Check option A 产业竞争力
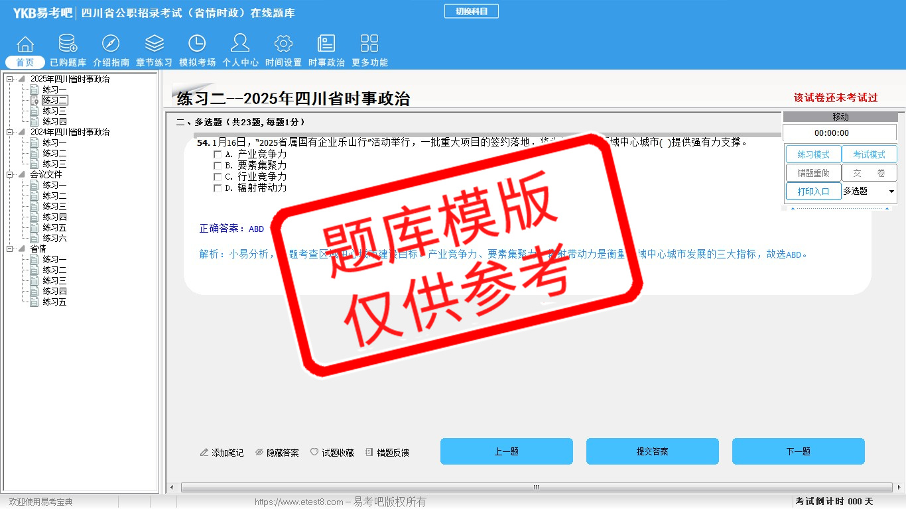Viewport: 906px width, 509px height. pos(217,154)
